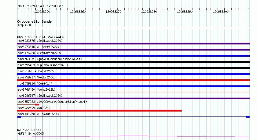
Task: Click the left blue end block of nsv1141758
Action: (19, 117)
